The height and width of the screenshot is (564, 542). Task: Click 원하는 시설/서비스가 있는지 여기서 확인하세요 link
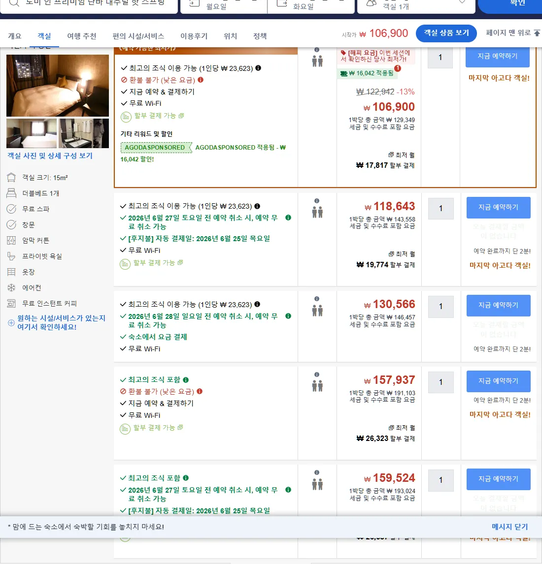tap(61, 323)
